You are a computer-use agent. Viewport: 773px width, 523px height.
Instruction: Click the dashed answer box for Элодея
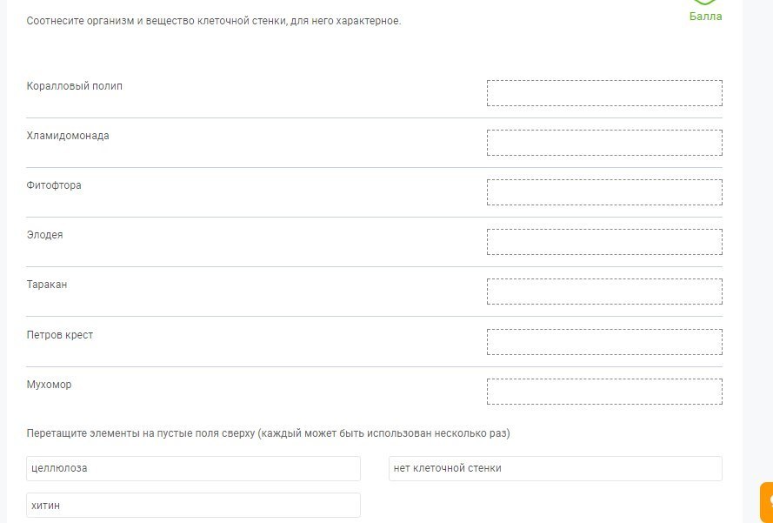tap(604, 242)
